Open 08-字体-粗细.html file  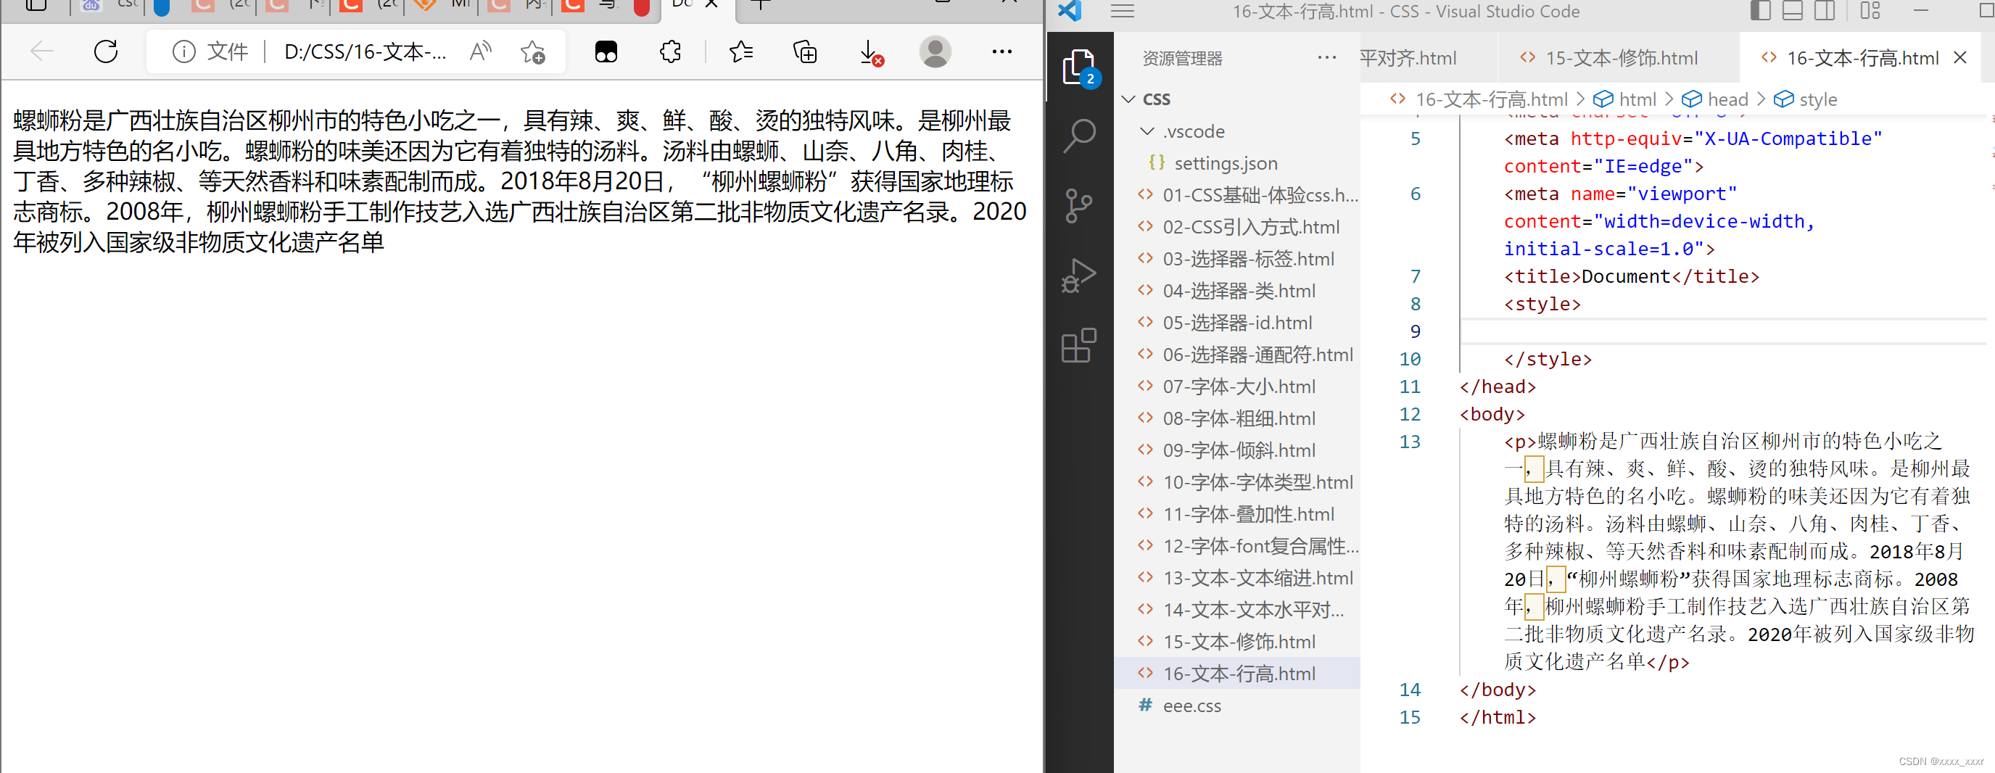pyautogui.click(x=1236, y=418)
